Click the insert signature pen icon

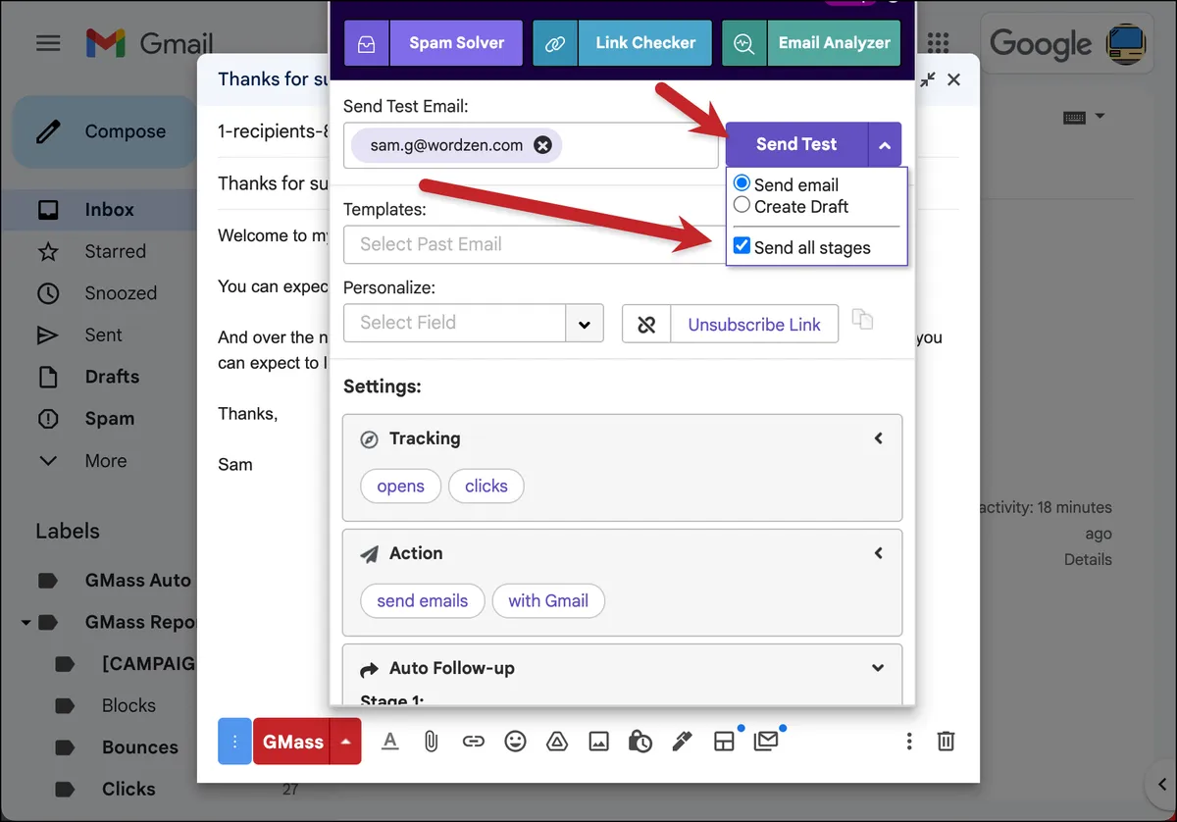tap(683, 742)
